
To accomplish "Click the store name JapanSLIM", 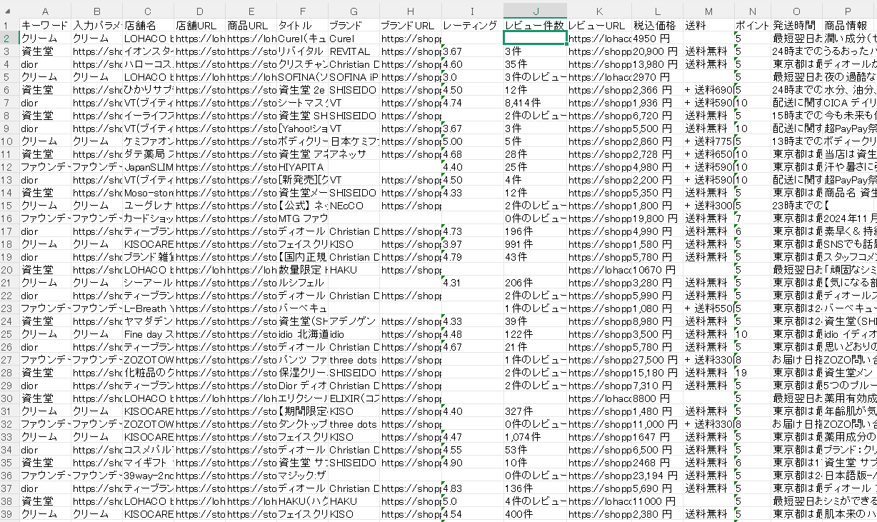I will pos(148,167).
